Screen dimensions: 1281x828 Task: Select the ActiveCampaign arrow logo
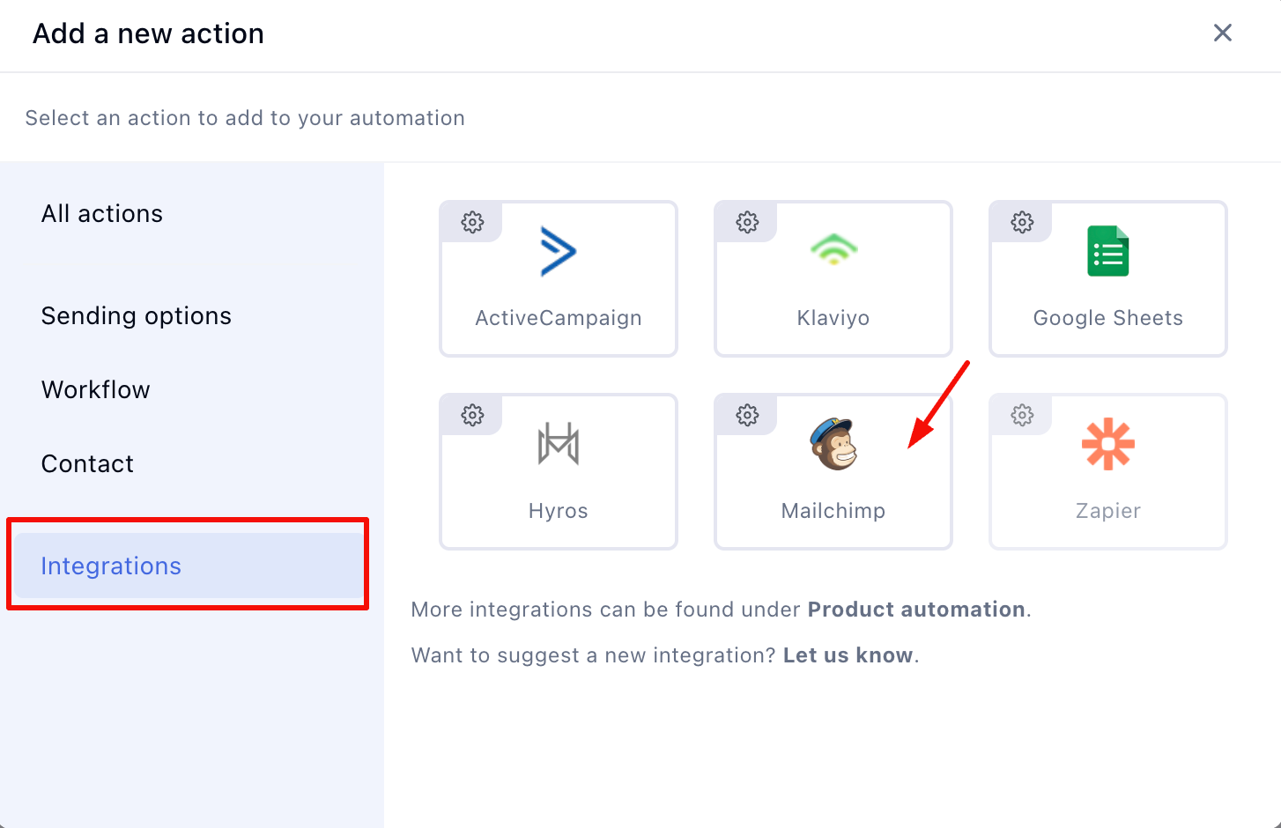[558, 252]
